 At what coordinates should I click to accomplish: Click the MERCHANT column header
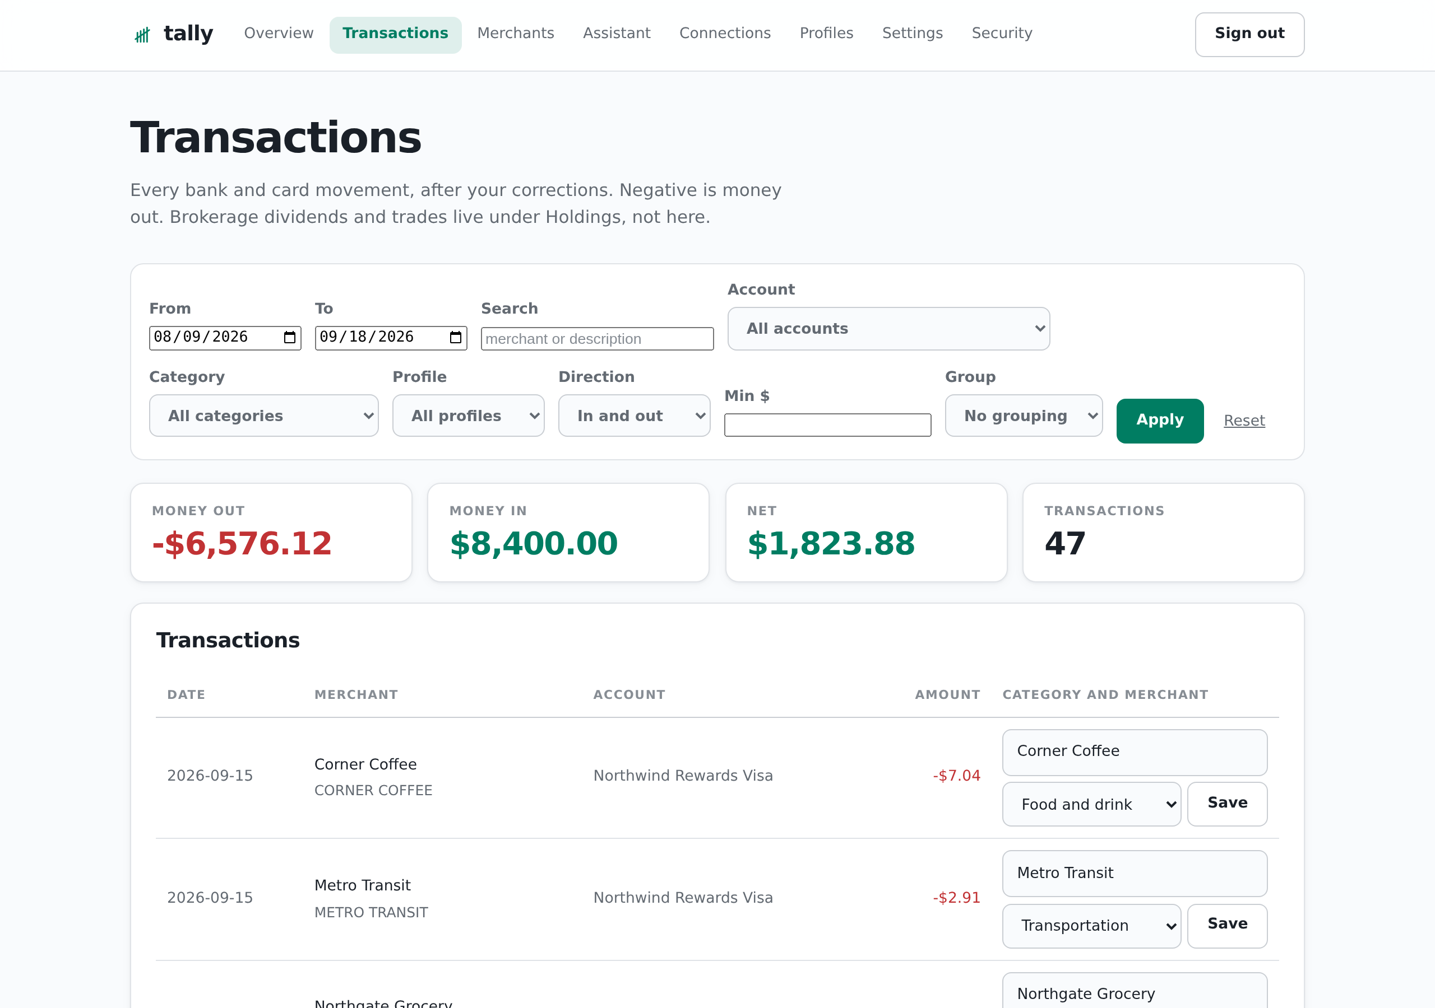[357, 694]
